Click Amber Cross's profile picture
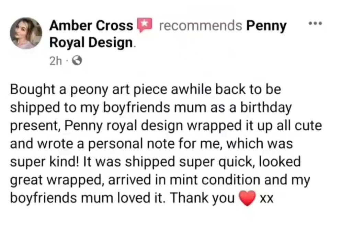 (x=26, y=33)
